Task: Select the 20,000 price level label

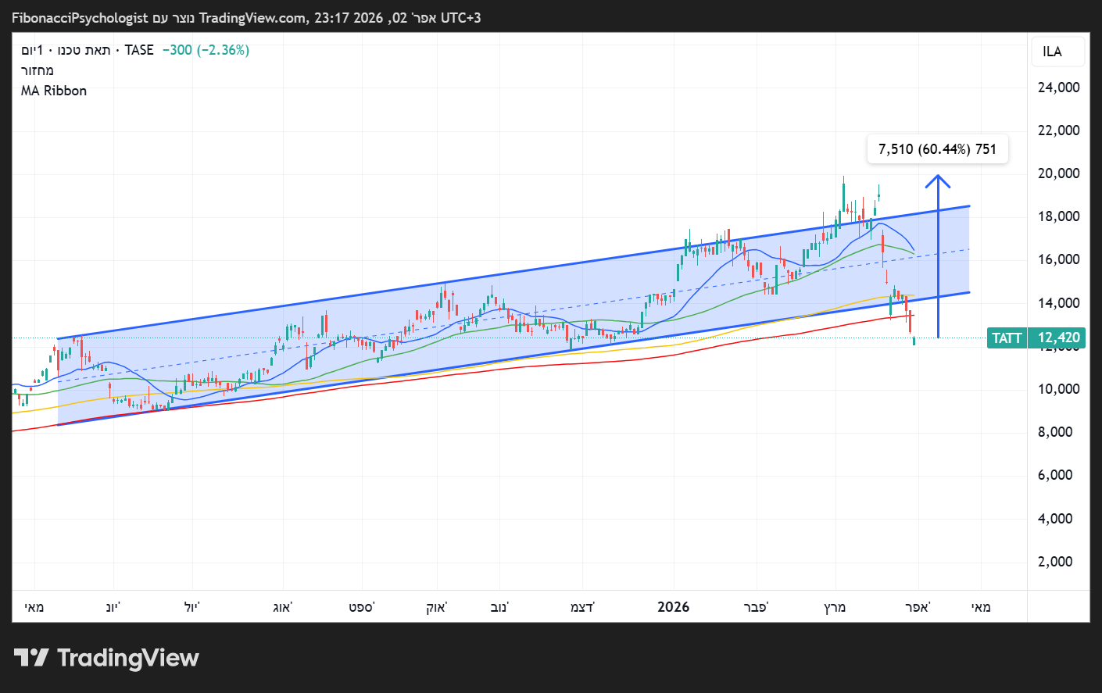Action: coord(1058,173)
